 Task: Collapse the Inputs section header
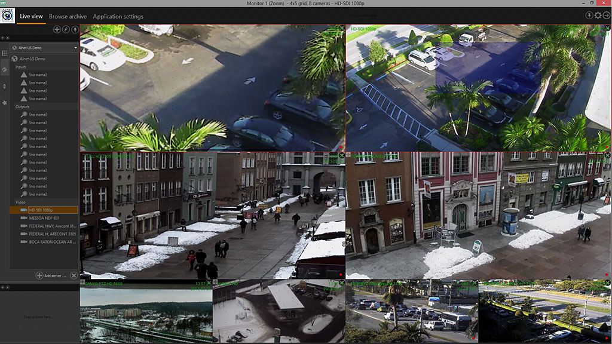21,67
